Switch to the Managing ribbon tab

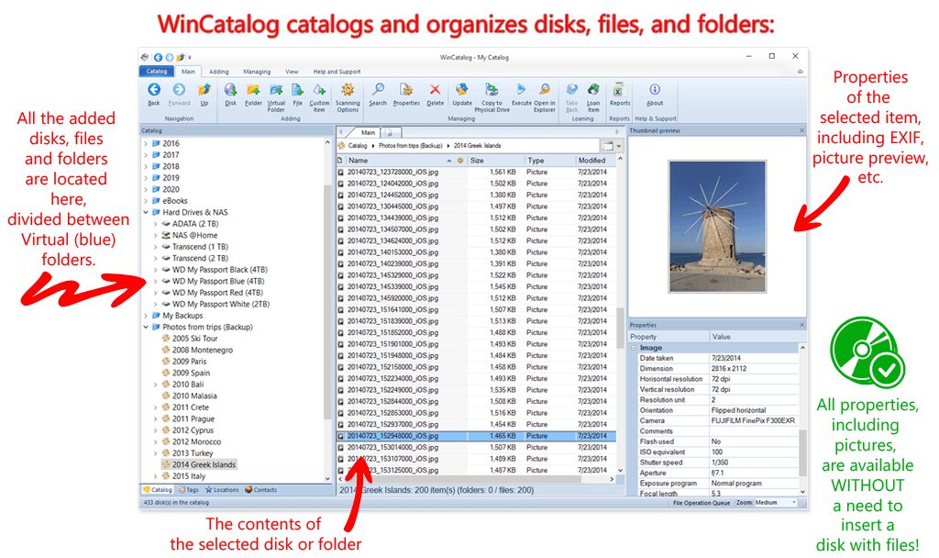click(257, 72)
